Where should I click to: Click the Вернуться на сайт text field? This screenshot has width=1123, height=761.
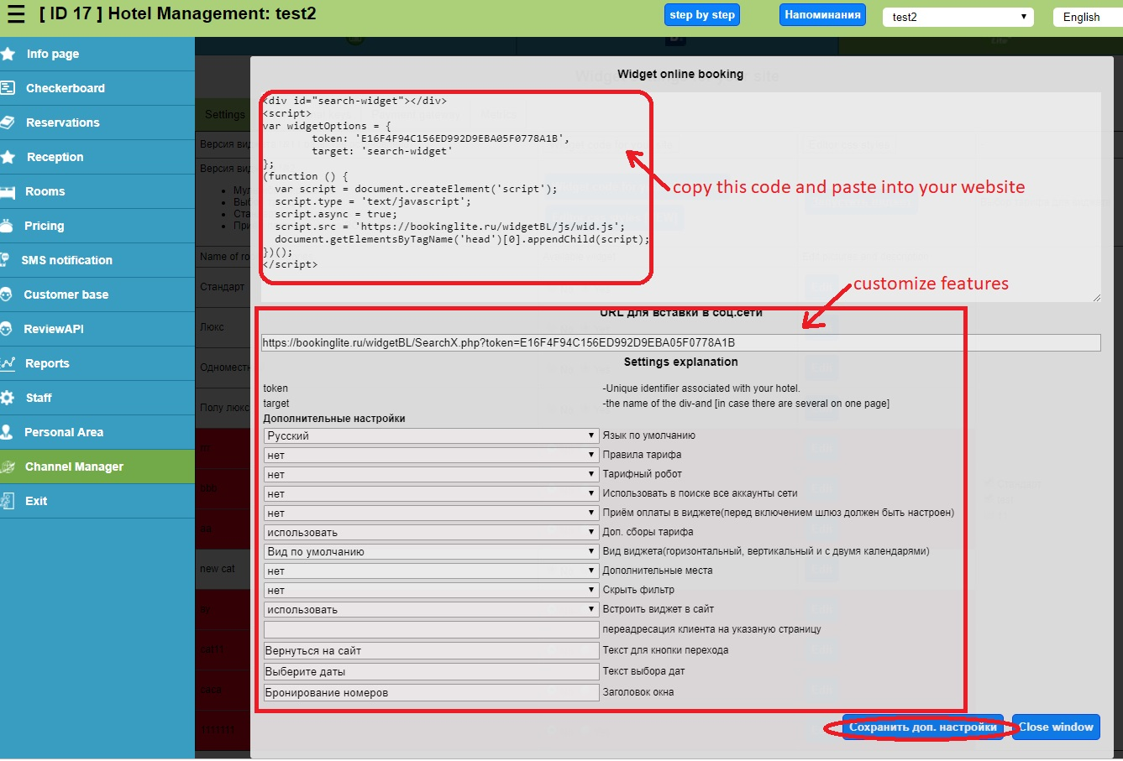click(x=431, y=650)
